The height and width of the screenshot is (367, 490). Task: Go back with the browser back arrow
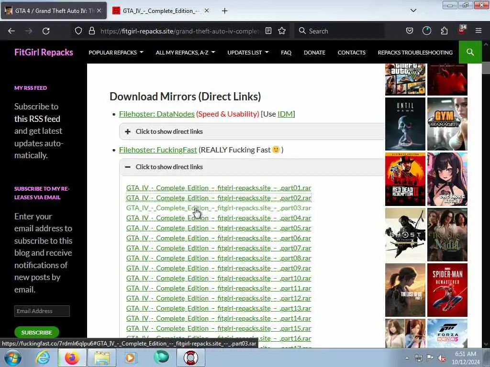coord(11,31)
